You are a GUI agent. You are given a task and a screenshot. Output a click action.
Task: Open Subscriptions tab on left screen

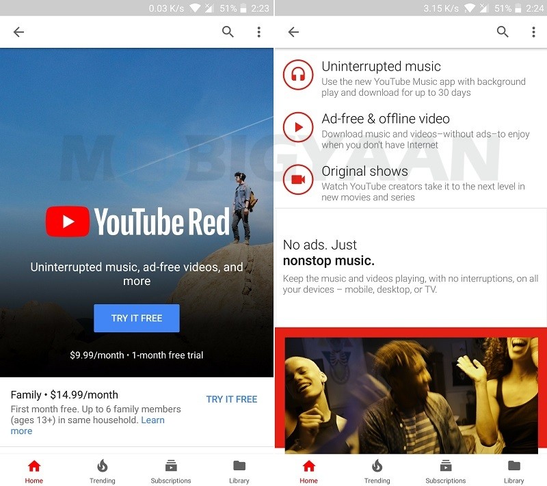[170, 472]
